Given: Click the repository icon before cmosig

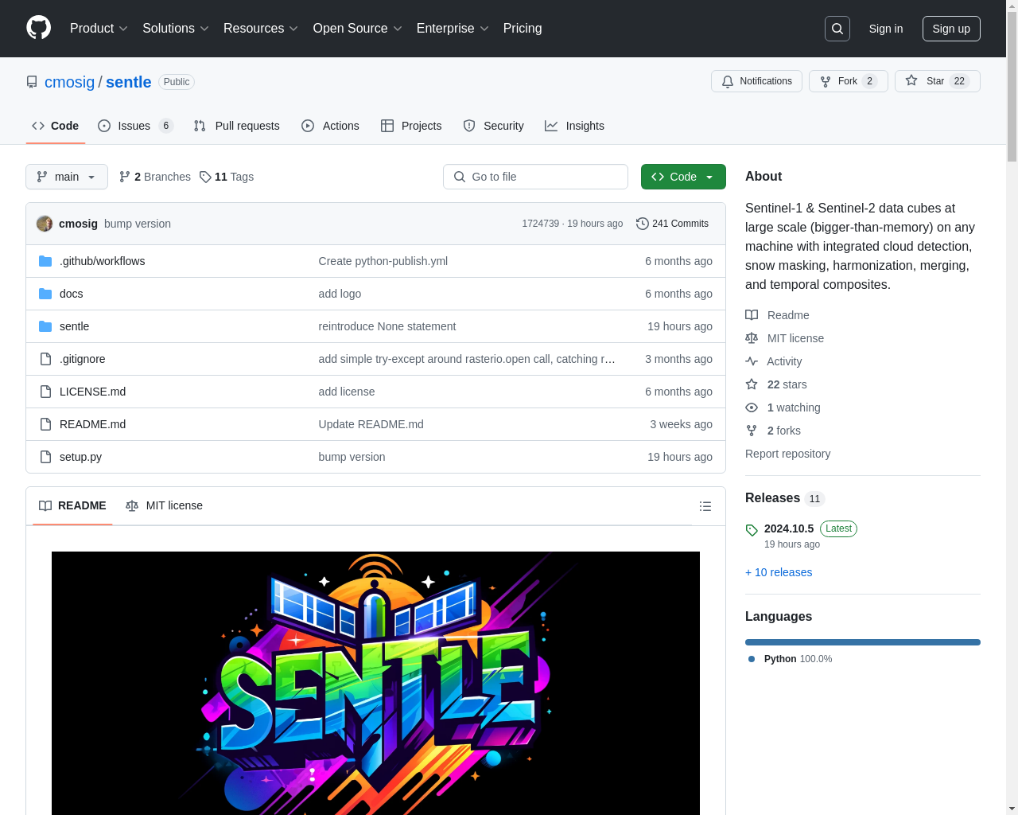Looking at the screenshot, I should [x=32, y=82].
